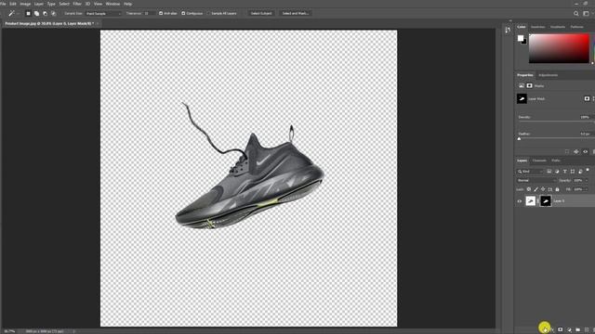The width and height of the screenshot is (595, 334).
Task: Click the Select and Mask button
Action: point(296,13)
